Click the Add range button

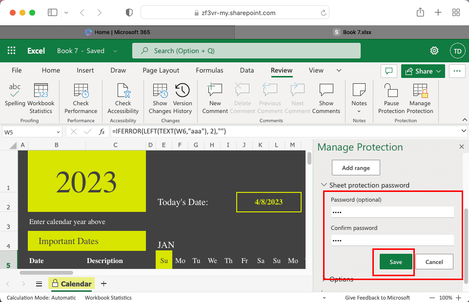point(356,168)
